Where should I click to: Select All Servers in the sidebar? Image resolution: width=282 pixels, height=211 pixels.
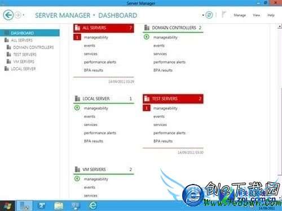pyautogui.click(x=21, y=40)
